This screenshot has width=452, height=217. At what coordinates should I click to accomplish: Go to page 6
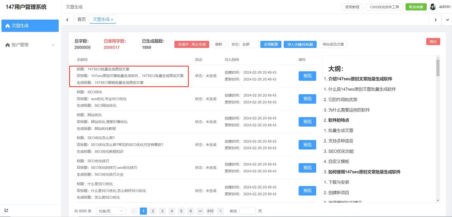click(191, 211)
